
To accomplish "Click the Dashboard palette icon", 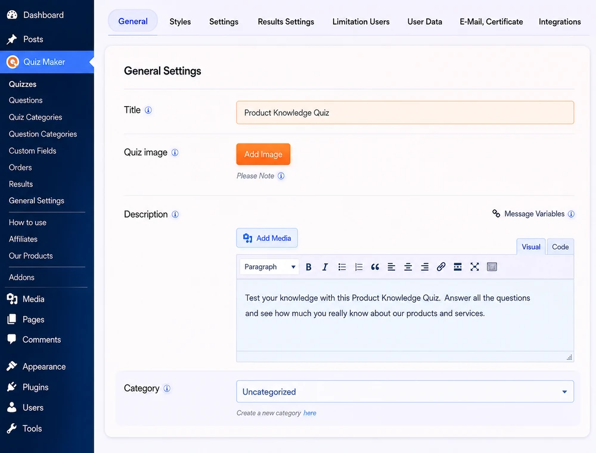I will [12, 15].
